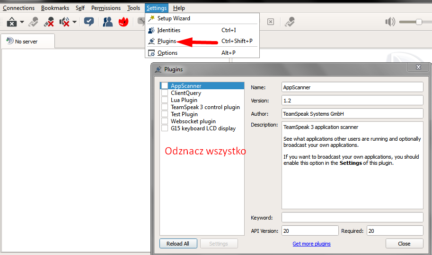Screen dimensions: 432x255
Task: Click the Version field showing 1.2
Action: point(353,101)
